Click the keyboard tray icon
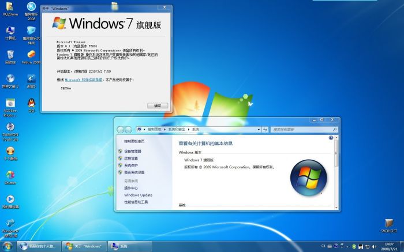The width and height of the screenshot is (404, 252). 330,246
